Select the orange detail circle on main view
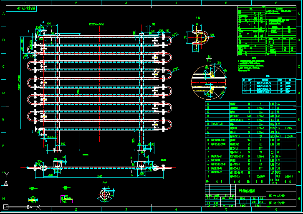This screenshot has height=214, width=303. 158,70
